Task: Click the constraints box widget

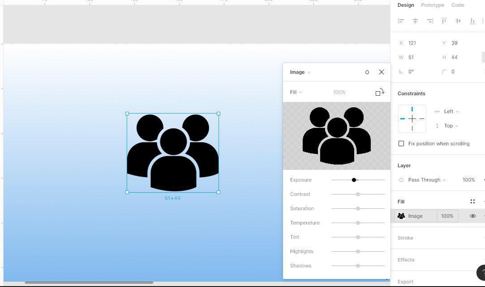Action: coord(412,119)
